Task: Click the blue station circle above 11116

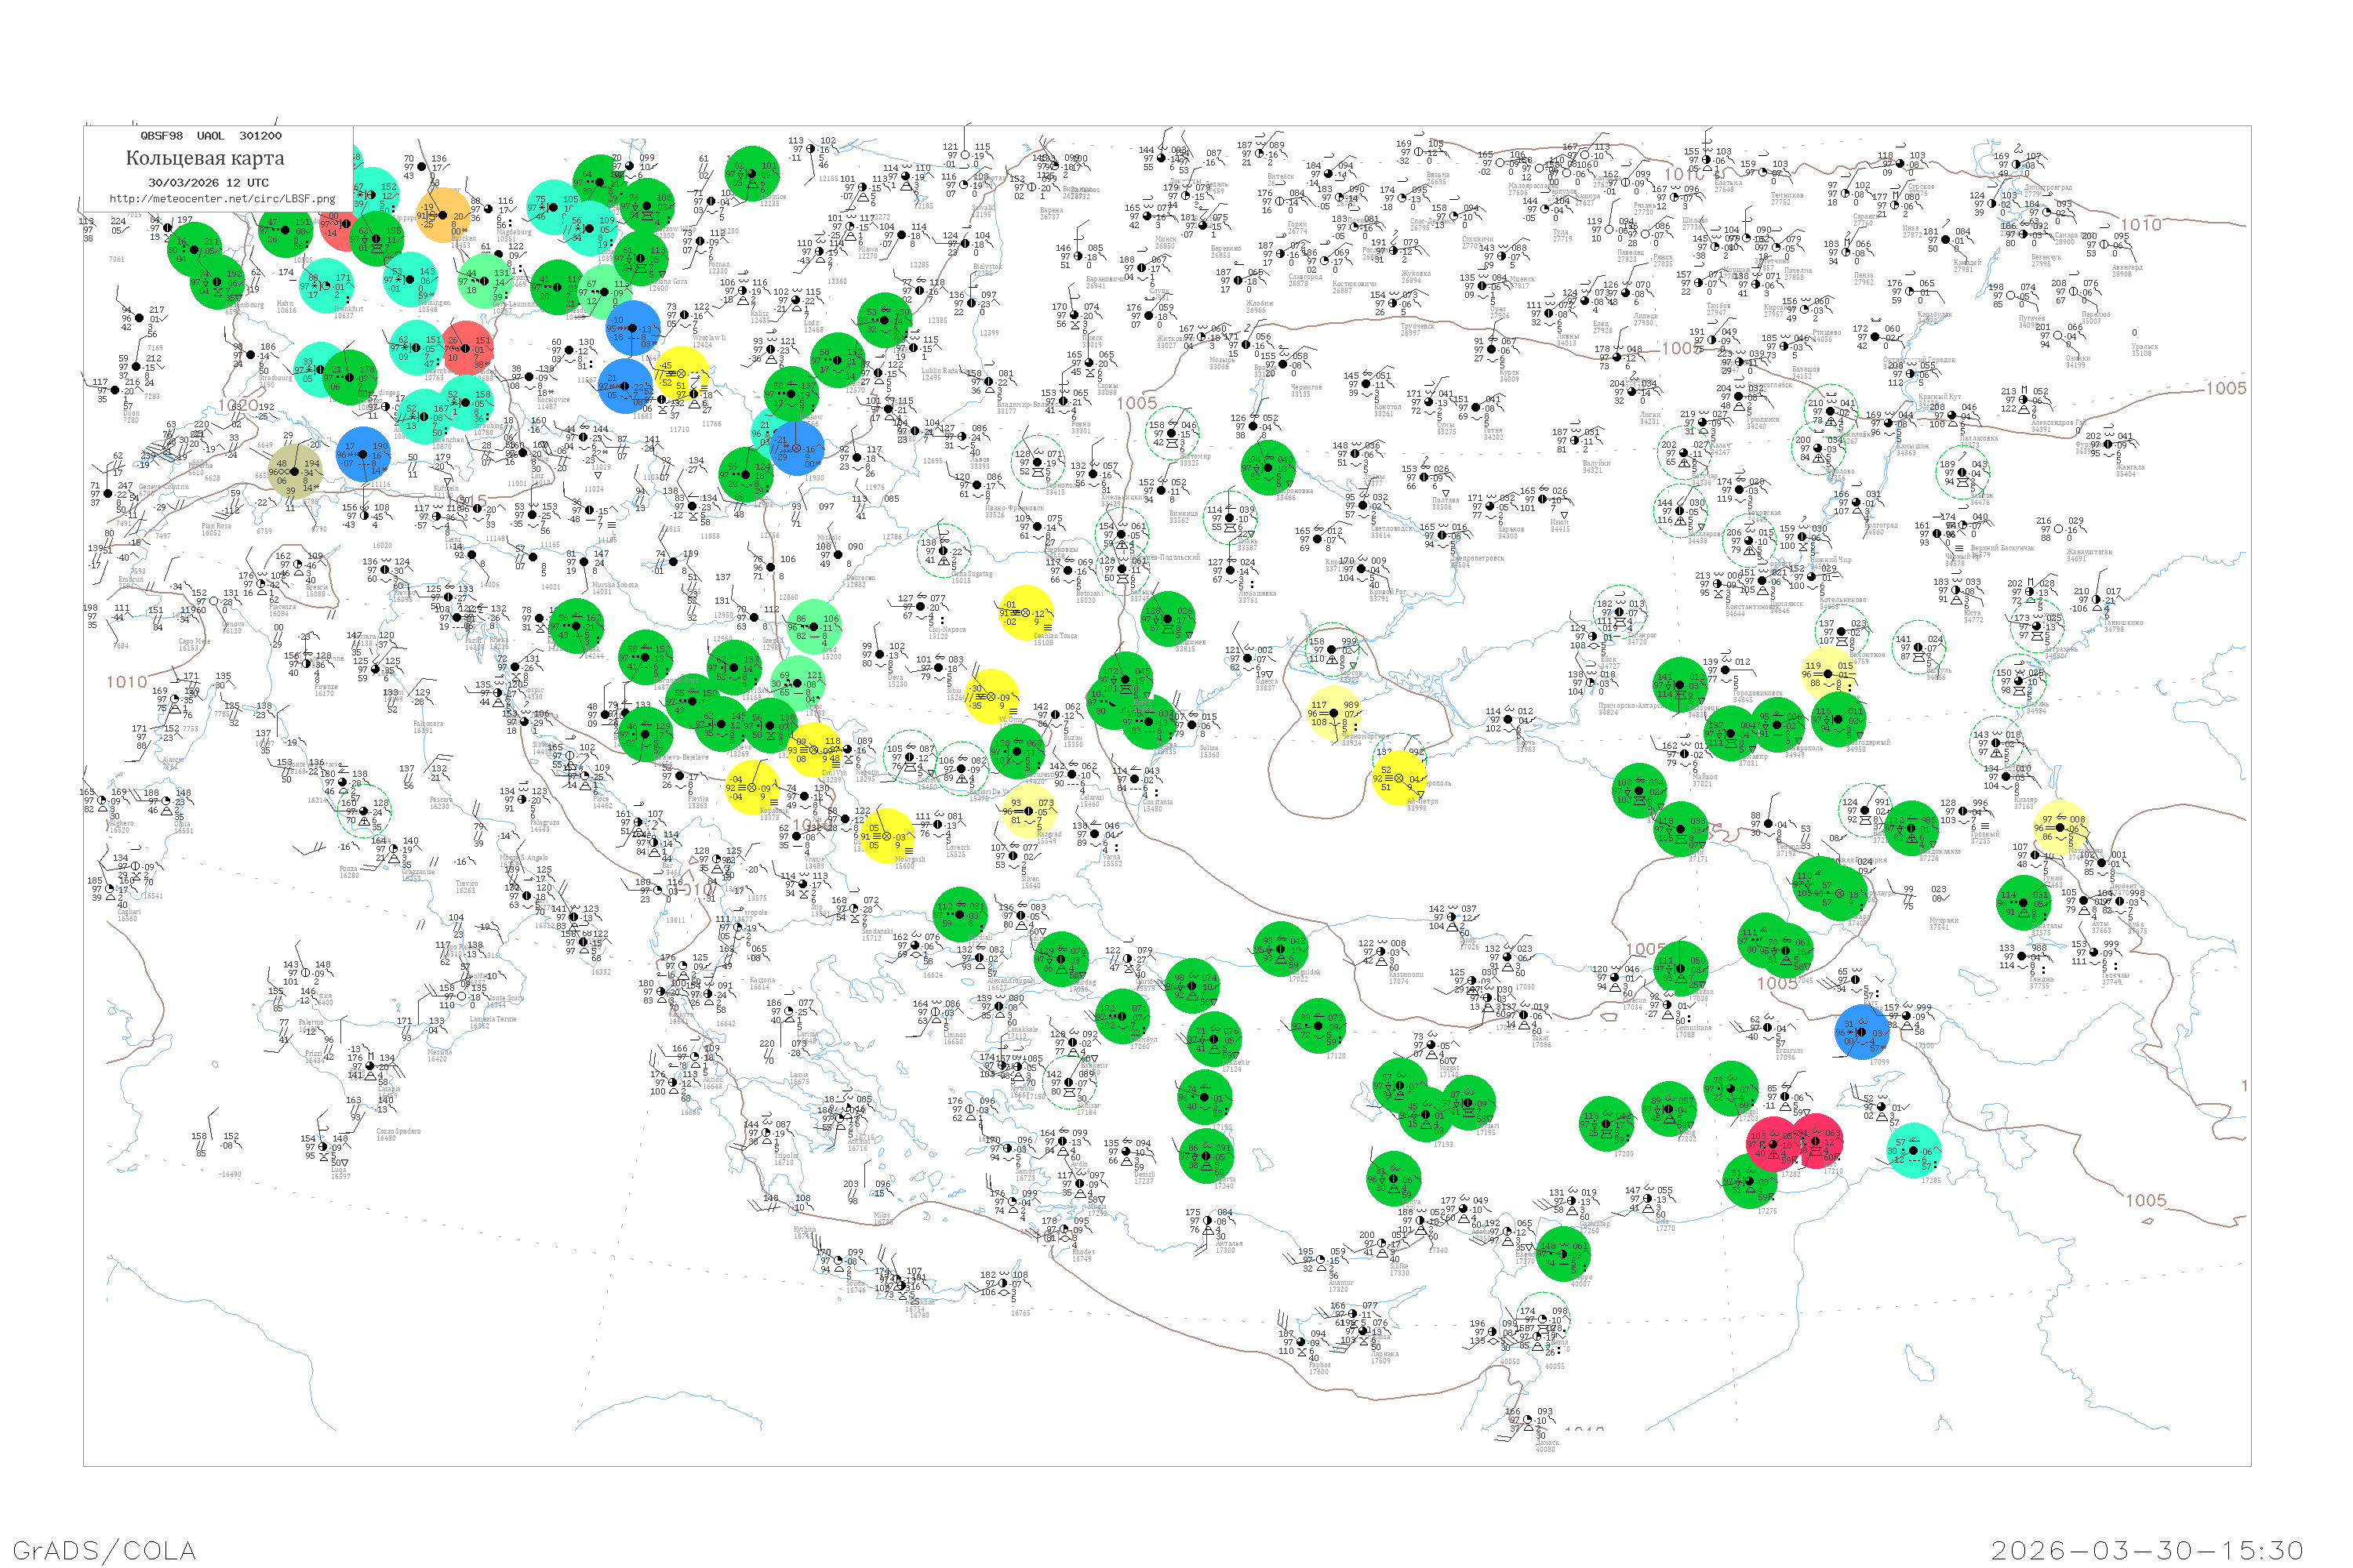Action: tap(363, 454)
